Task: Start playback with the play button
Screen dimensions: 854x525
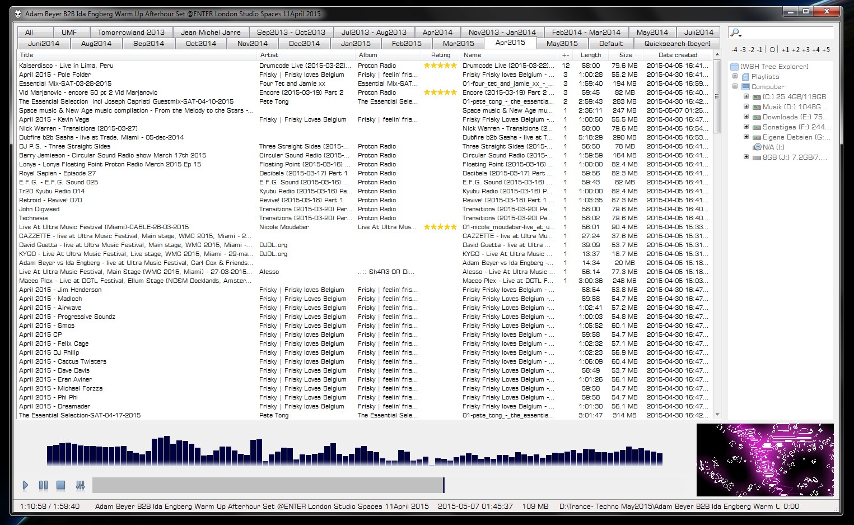Action: 25,485
